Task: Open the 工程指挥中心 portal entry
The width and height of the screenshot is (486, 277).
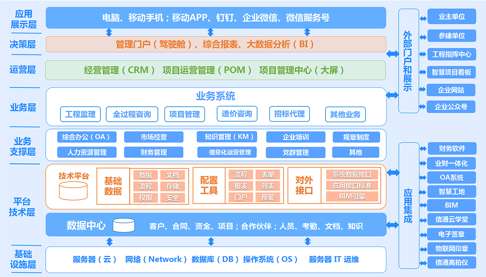Action: tap(452, 54)
